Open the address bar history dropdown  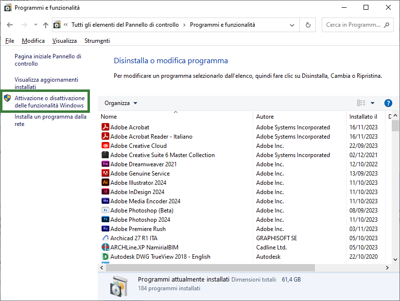coord(292,25)
